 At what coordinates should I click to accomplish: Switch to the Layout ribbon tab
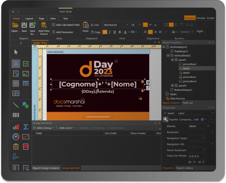[29, 18]
